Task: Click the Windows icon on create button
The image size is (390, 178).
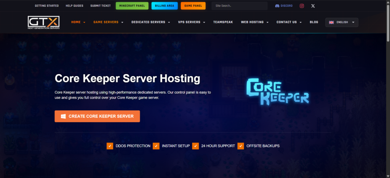Action: click(64, 116)
